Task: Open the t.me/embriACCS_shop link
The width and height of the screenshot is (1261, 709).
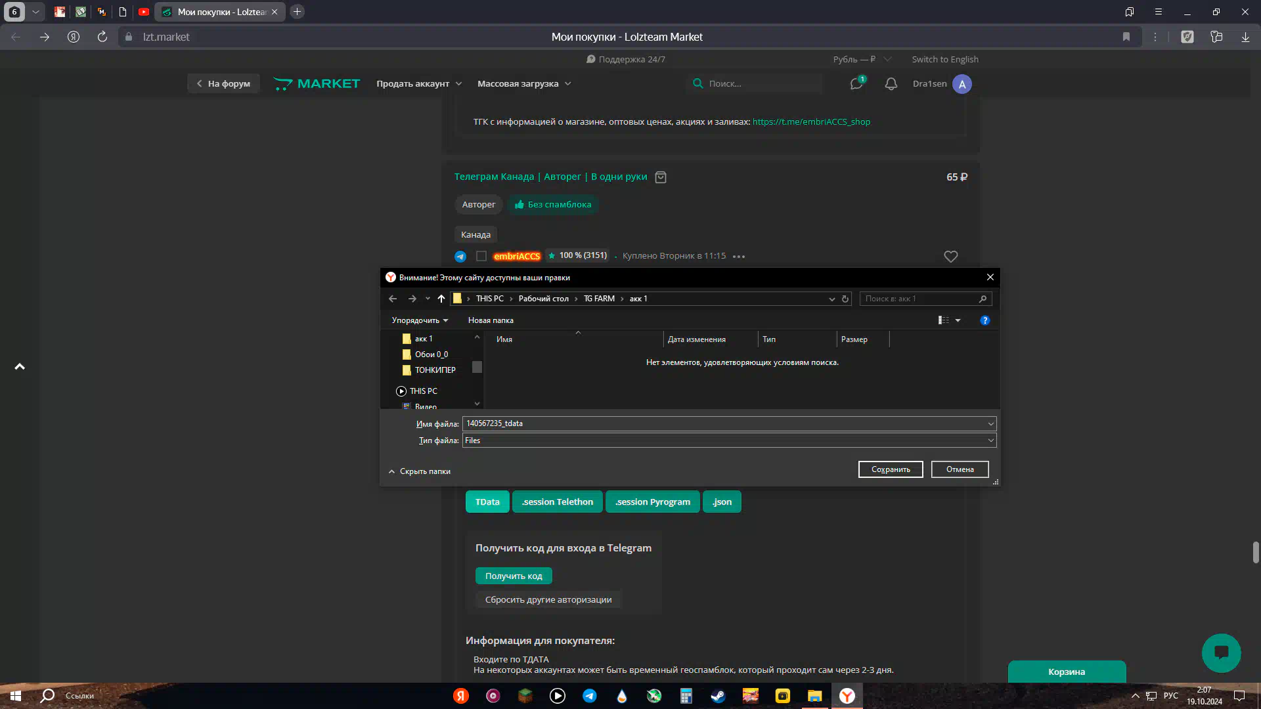Action: coord(811,121)
